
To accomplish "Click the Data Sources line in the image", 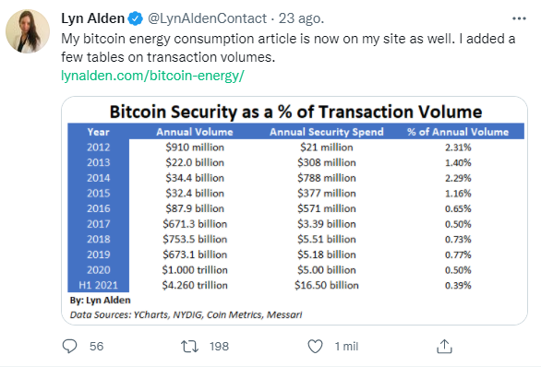I will coord(186,314).
